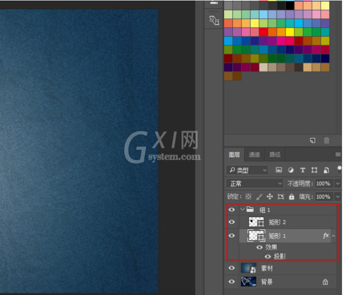Hide the 素材 layer

click(x=231, y=268)
